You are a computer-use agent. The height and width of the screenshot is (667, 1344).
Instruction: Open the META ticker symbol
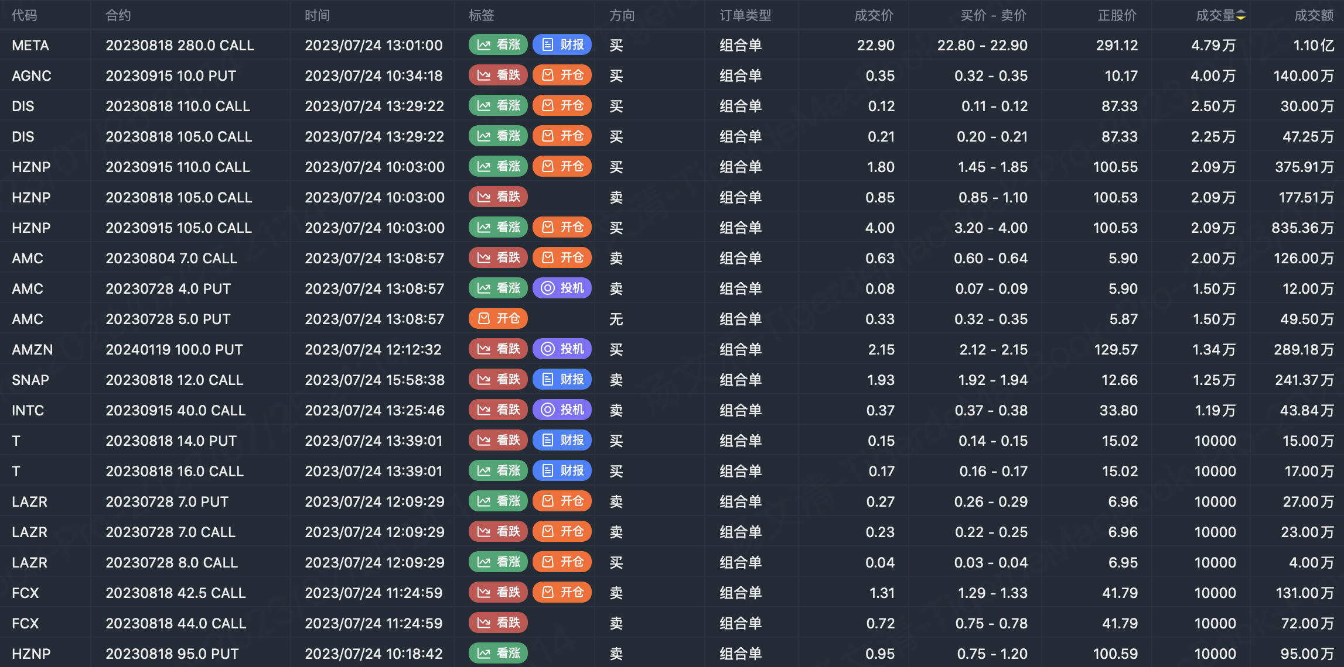30,45
